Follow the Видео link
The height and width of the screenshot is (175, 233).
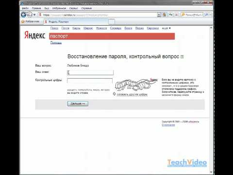(x=139, y=28)
